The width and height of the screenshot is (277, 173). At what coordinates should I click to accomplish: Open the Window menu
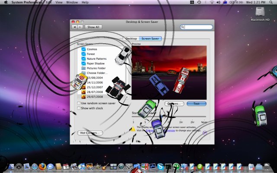coord(72,2)
